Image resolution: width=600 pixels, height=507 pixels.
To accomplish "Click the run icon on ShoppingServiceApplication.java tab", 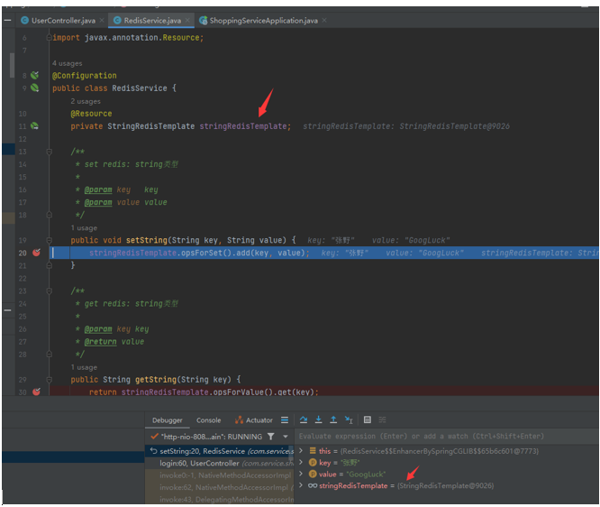I will pyautogui.click(x=204, y=21).
